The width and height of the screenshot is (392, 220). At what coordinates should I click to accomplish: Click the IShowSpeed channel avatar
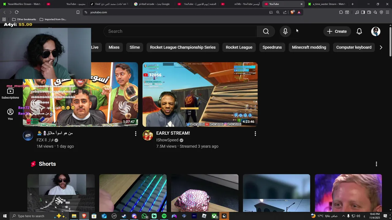(x=148, y=135)
